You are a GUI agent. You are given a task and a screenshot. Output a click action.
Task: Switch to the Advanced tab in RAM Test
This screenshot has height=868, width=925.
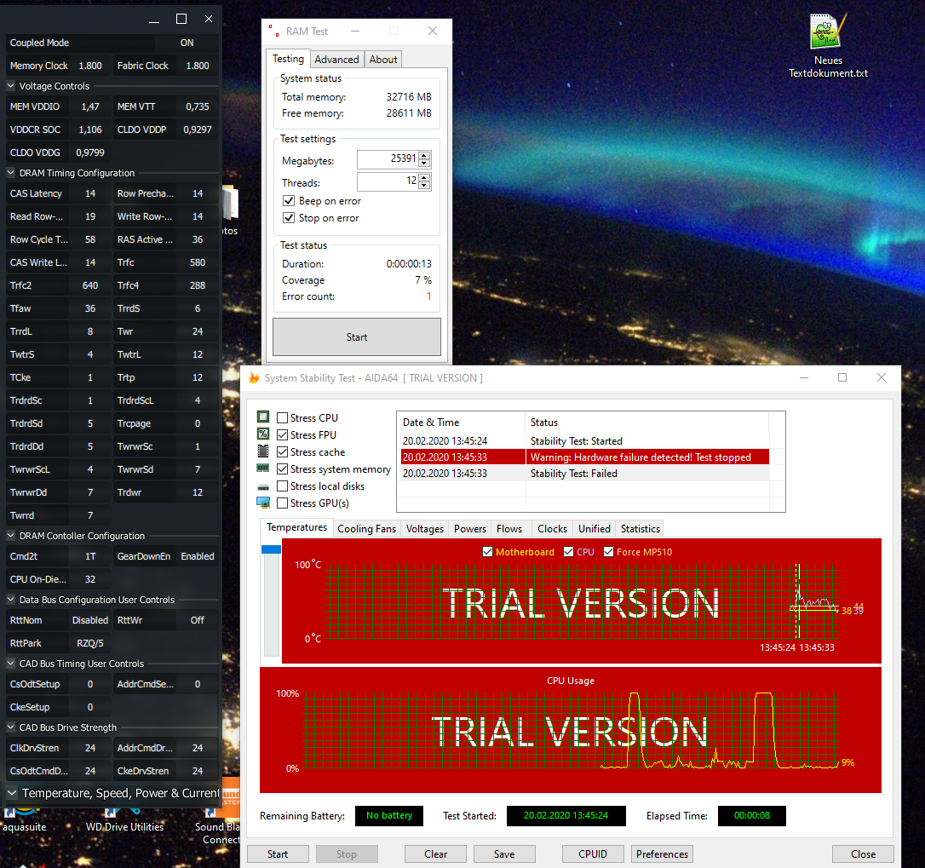[336, 59]
